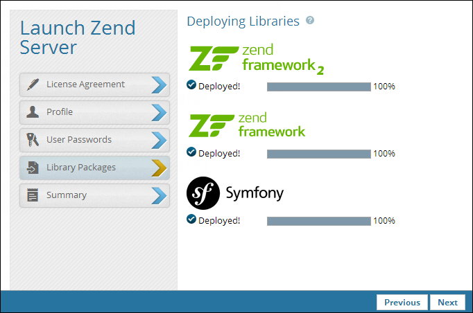Click the yellow arrow on Library Packages
Viewport: 473px width, 313px height.
[159, 168]
